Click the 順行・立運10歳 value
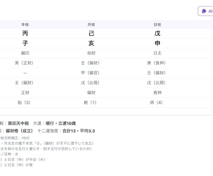The width and height of the screenshot is (213, 176). click(61, 123)
